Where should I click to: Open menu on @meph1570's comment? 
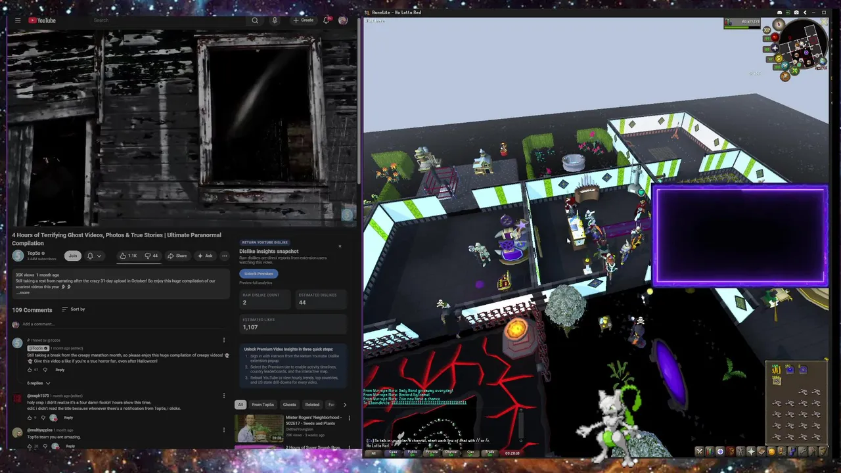click(223, 395)
